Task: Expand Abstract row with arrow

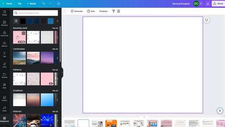Action: coord(57,121)
